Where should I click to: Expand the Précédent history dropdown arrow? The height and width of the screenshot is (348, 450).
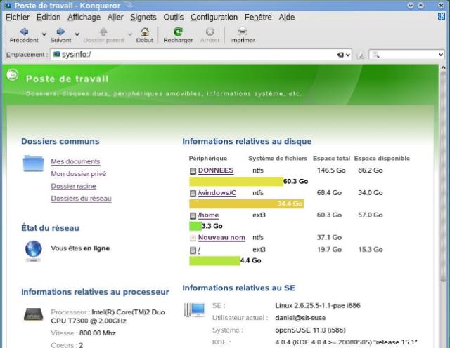coord(44,34)
